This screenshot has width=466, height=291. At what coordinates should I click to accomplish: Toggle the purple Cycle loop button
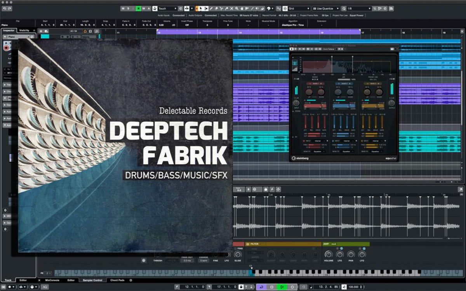(x=261, y=287)
